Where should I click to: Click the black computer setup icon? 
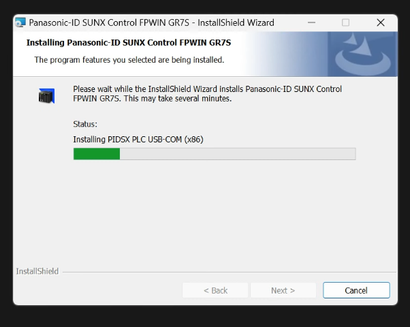tap(46, 96)
